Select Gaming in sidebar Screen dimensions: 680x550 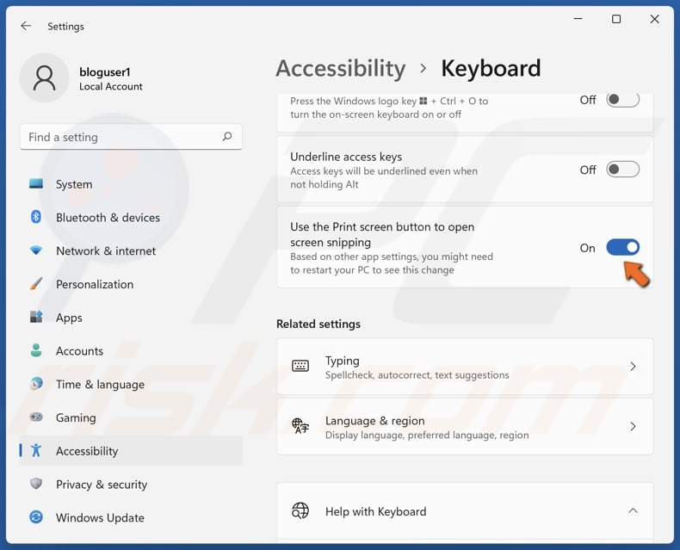click(x=131, y=417)
